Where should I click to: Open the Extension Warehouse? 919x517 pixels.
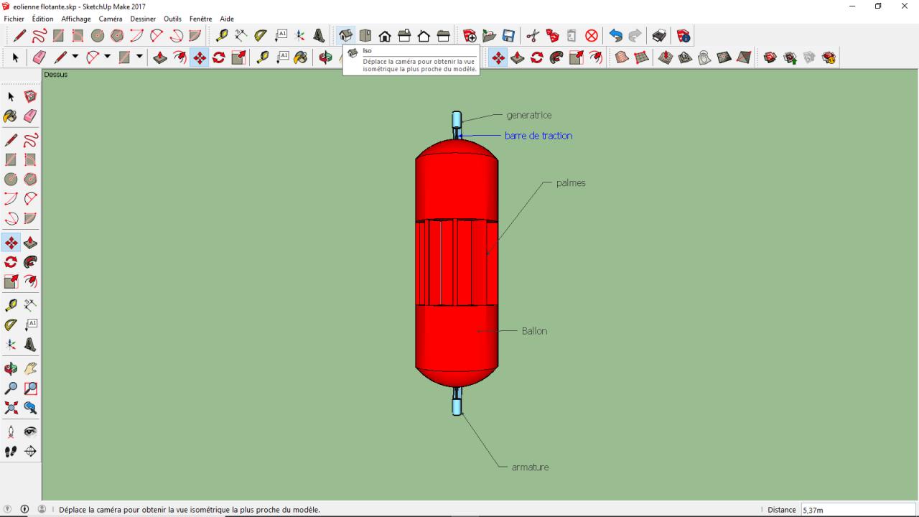pyautogui.click(x=829, y=57)
